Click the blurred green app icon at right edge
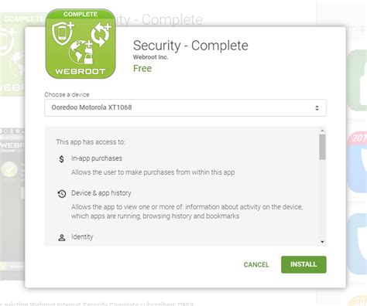Screen dimensions: 367x306 click(x=358, y=80)
